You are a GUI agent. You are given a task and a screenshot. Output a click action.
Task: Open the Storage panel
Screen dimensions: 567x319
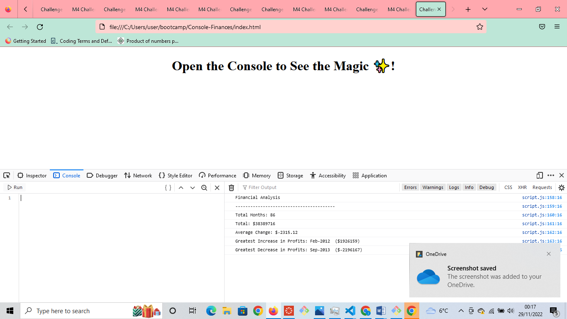pos(290,175)
